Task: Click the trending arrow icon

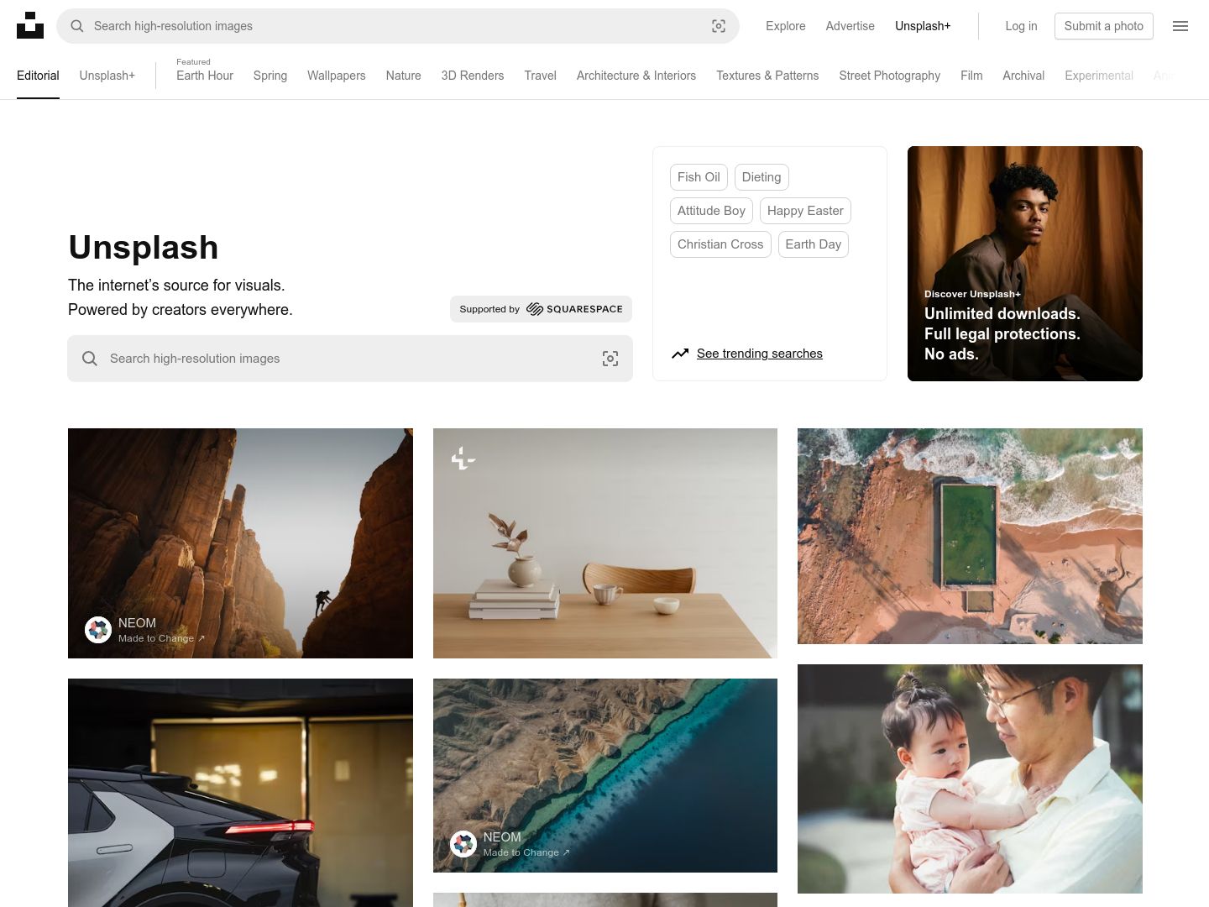Action: click(680, 354)
